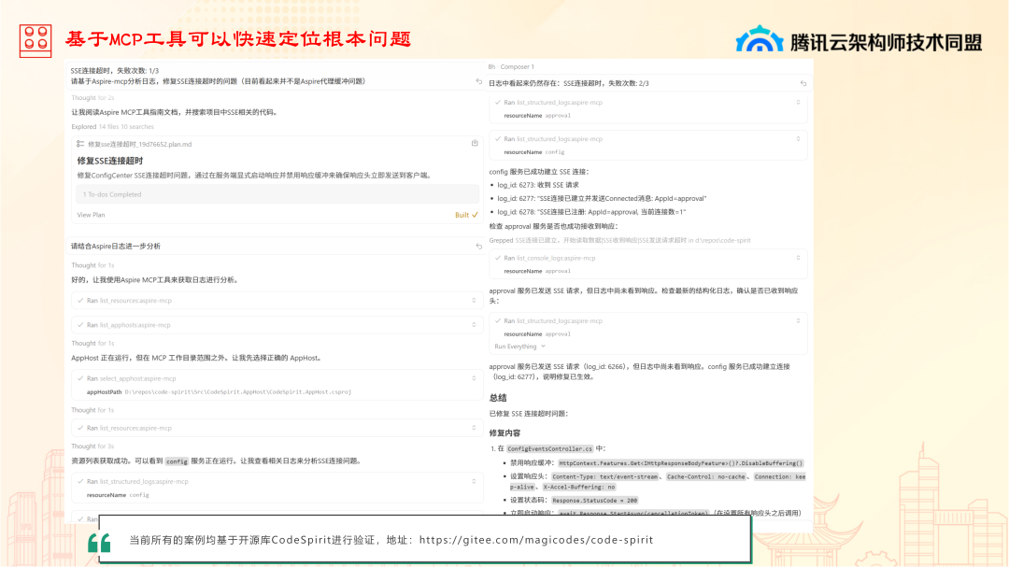This screenshot has height=567, width=1009.
Task: Click the 'Cache-Control: no-cache' code chip
Action: pos(706,477)
